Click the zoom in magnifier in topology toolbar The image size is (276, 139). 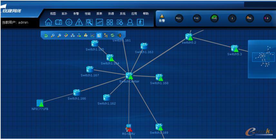point(53,35)
